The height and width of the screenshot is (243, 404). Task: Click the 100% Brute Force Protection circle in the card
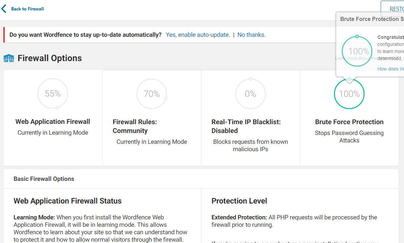(349, 93)
